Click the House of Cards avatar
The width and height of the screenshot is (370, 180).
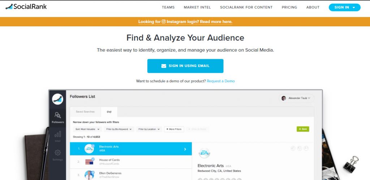pos(89,162)
